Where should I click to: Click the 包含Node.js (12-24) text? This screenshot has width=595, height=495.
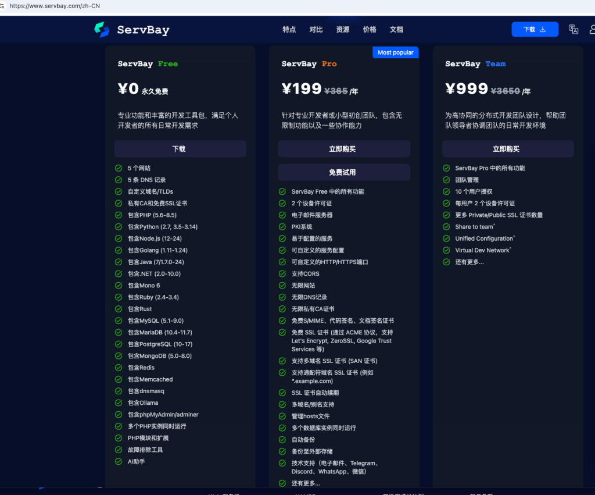[155, 238]
